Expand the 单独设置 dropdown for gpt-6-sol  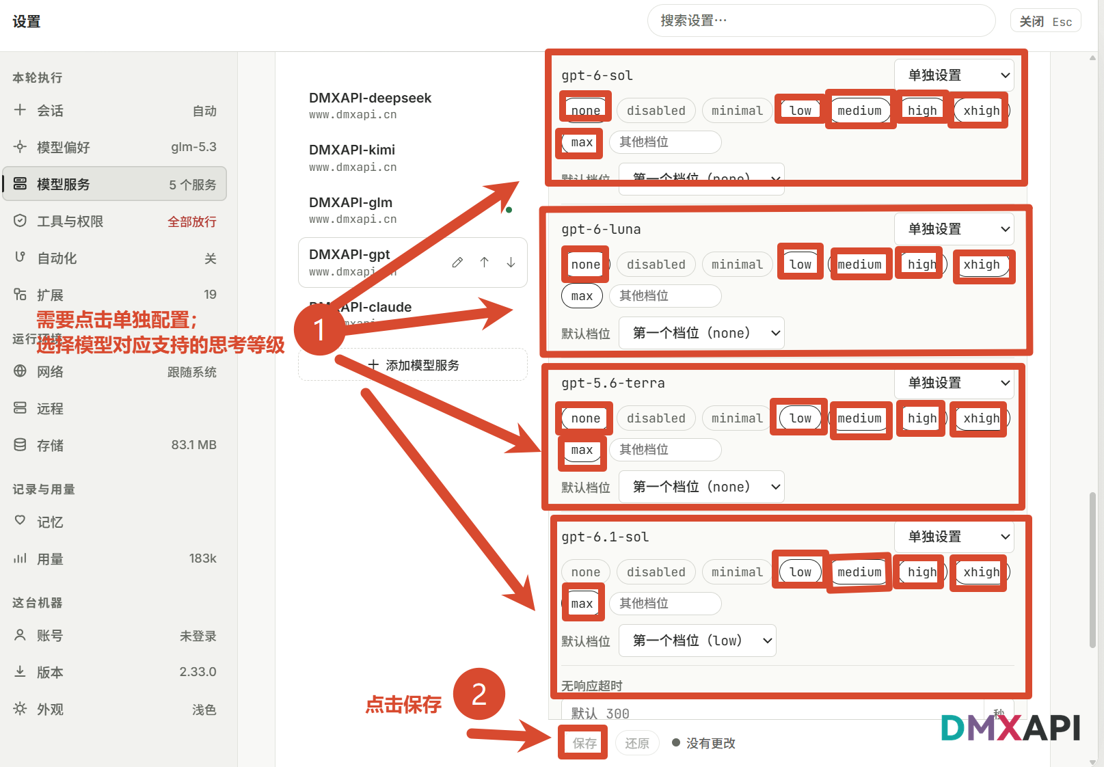(954, 75)
